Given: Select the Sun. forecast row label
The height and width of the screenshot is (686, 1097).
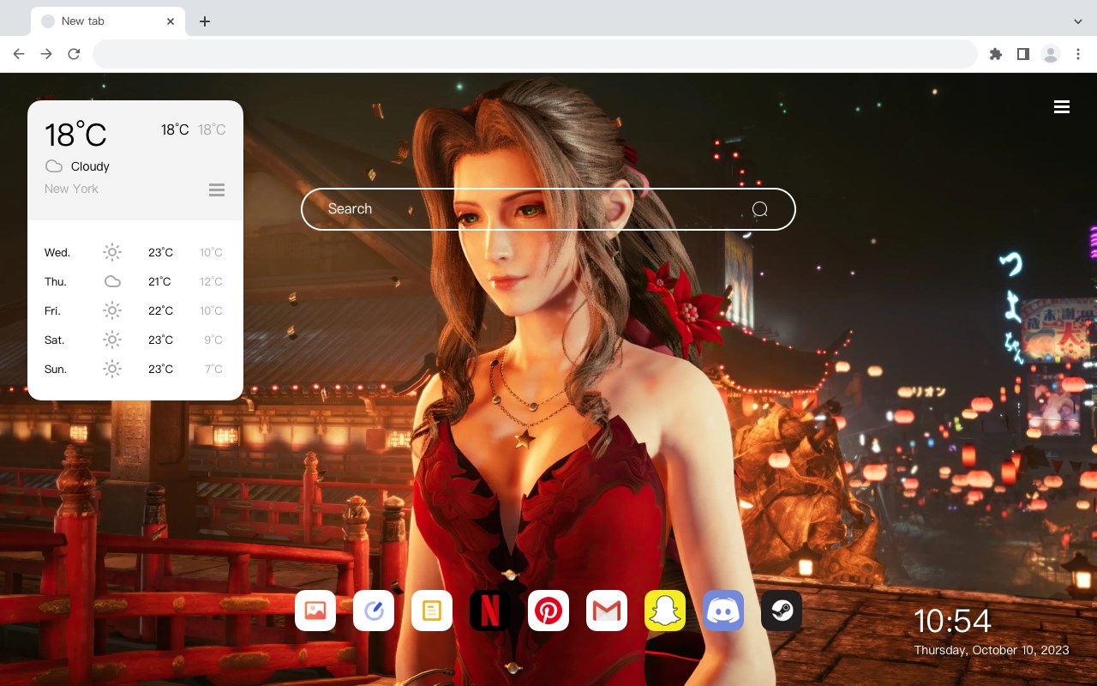Looking at the screenshot, I should click(x=56, y=370).
